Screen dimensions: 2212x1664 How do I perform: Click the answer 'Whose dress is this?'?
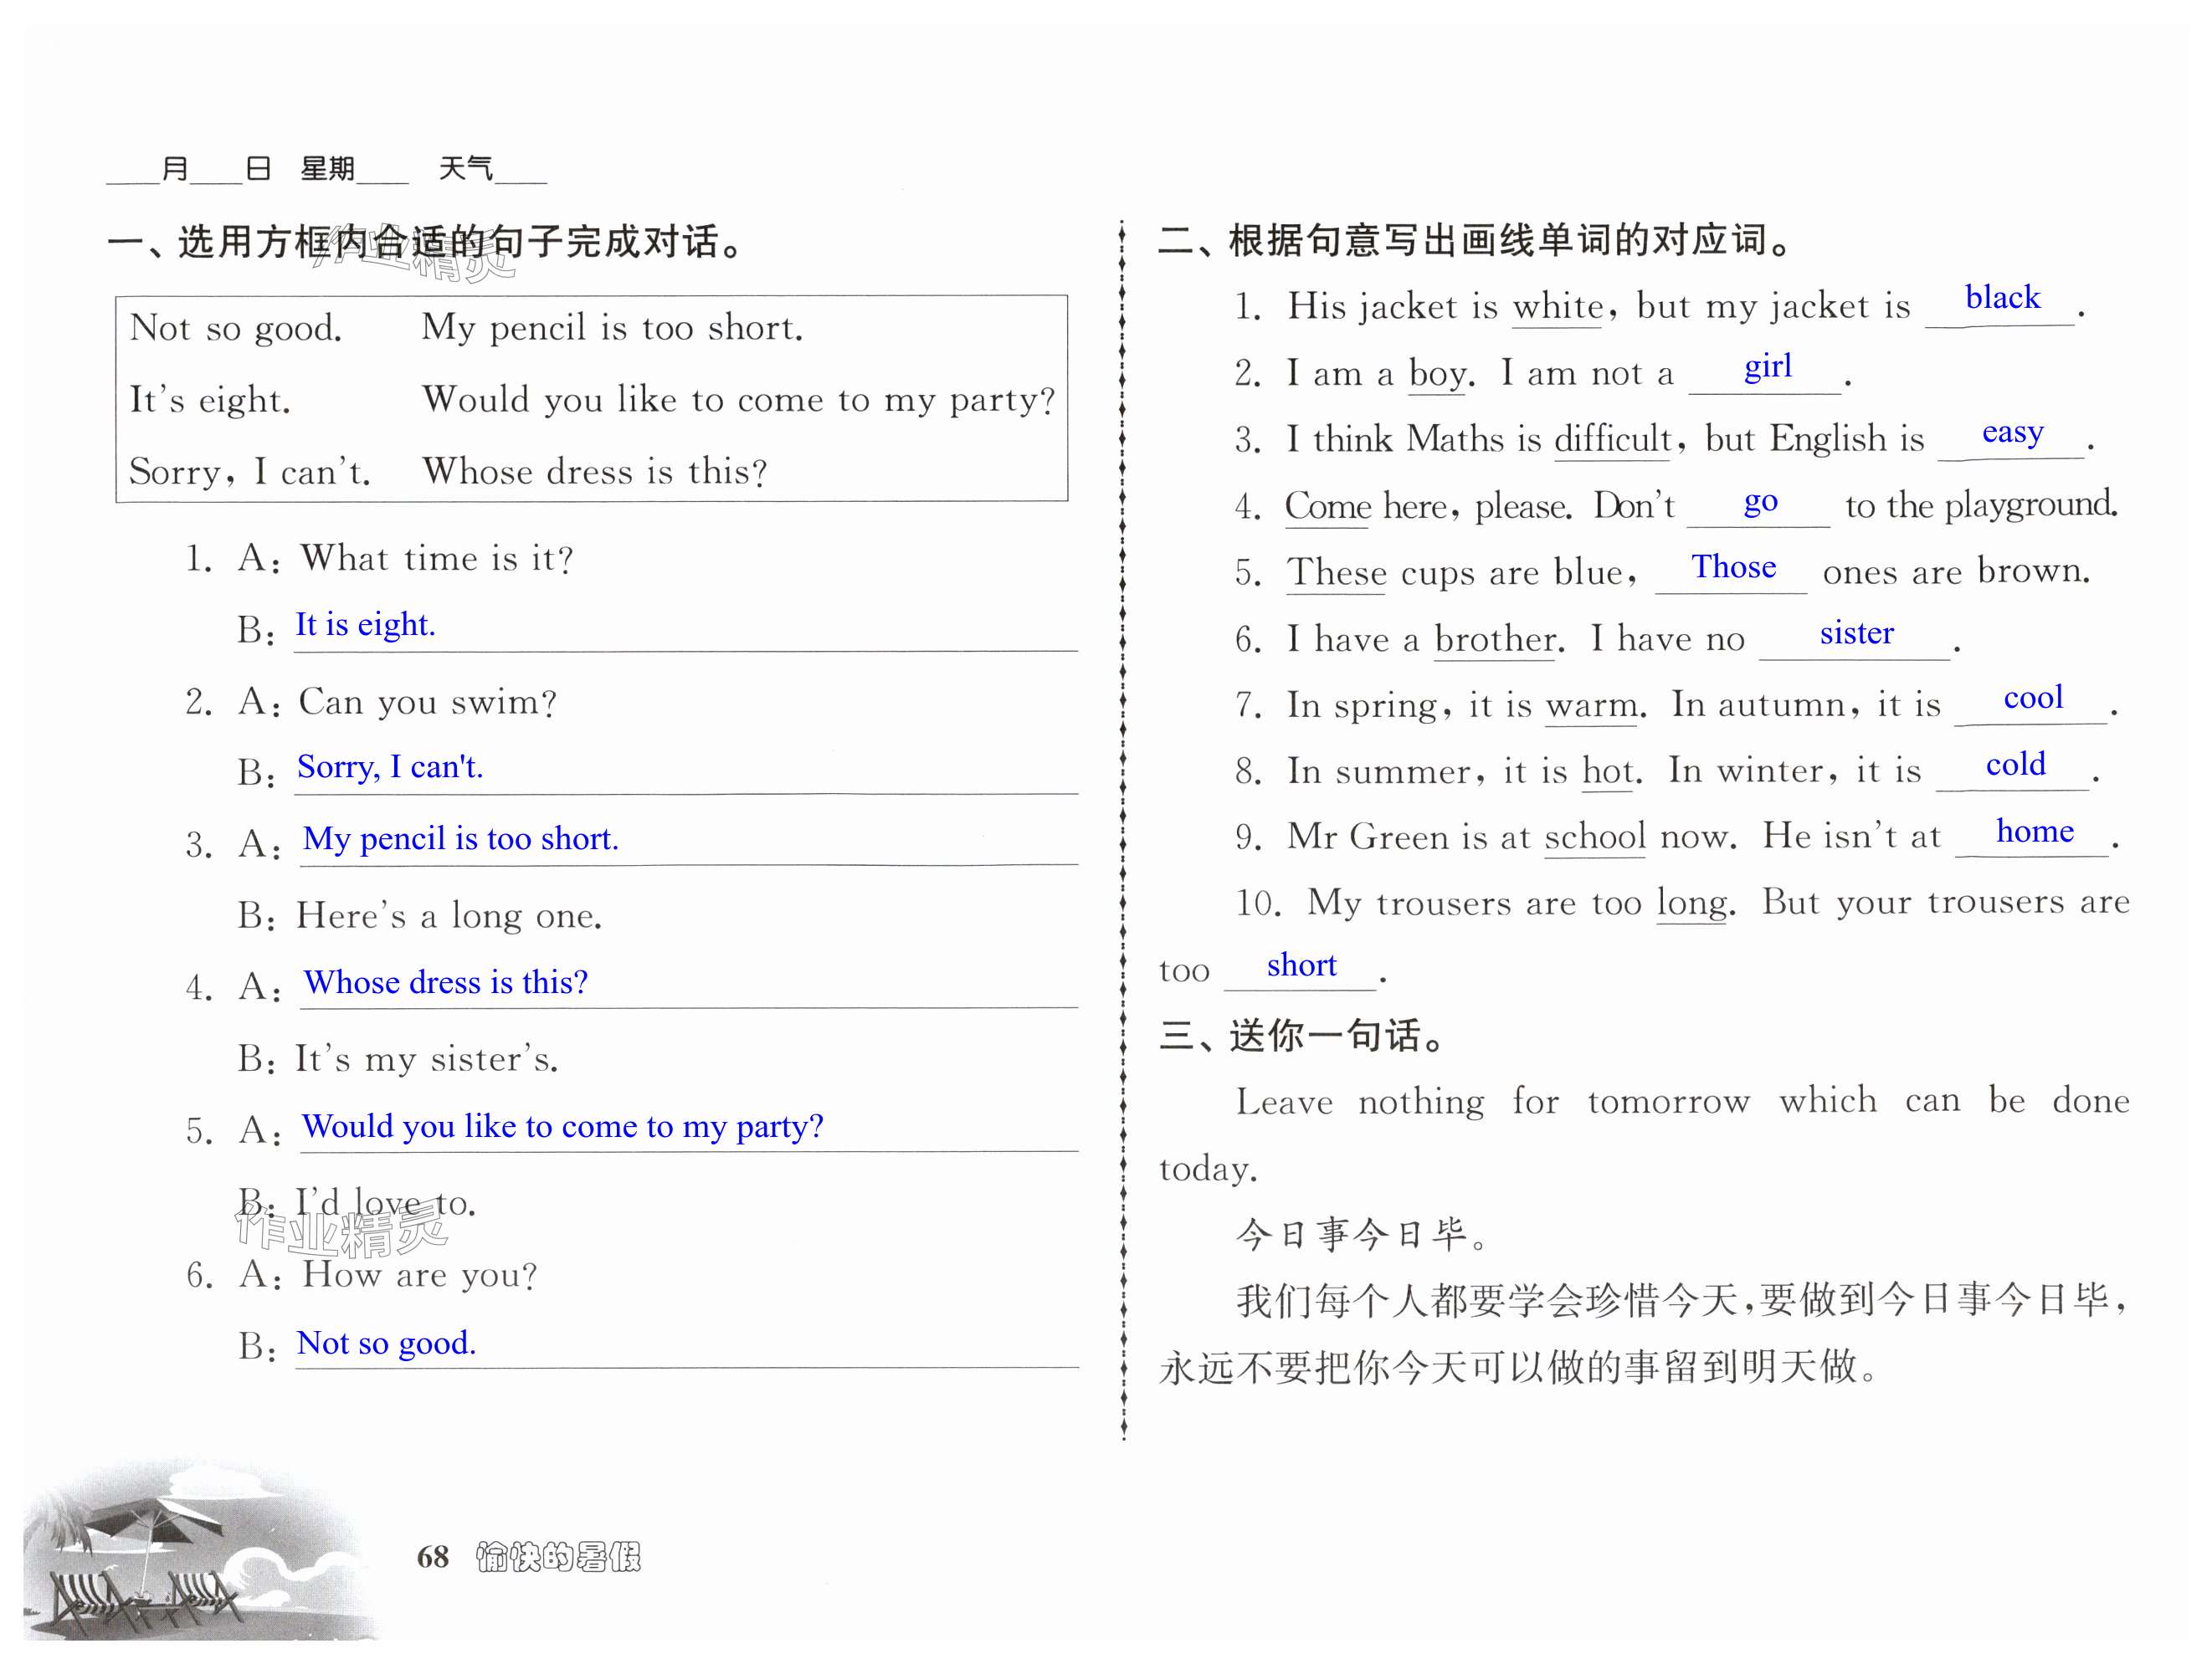click(x=446, y=982)
